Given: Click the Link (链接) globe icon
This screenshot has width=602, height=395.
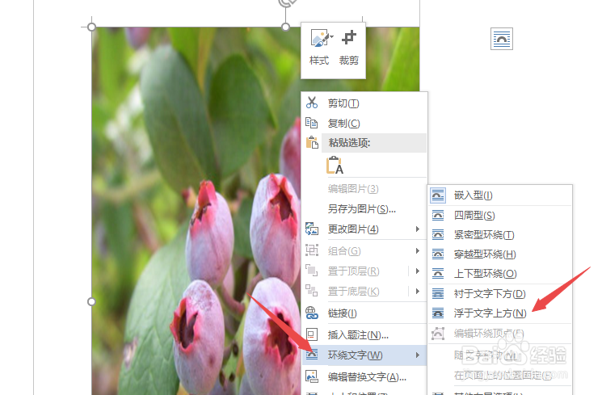Looking at the screenshot, I should [312, 313].
